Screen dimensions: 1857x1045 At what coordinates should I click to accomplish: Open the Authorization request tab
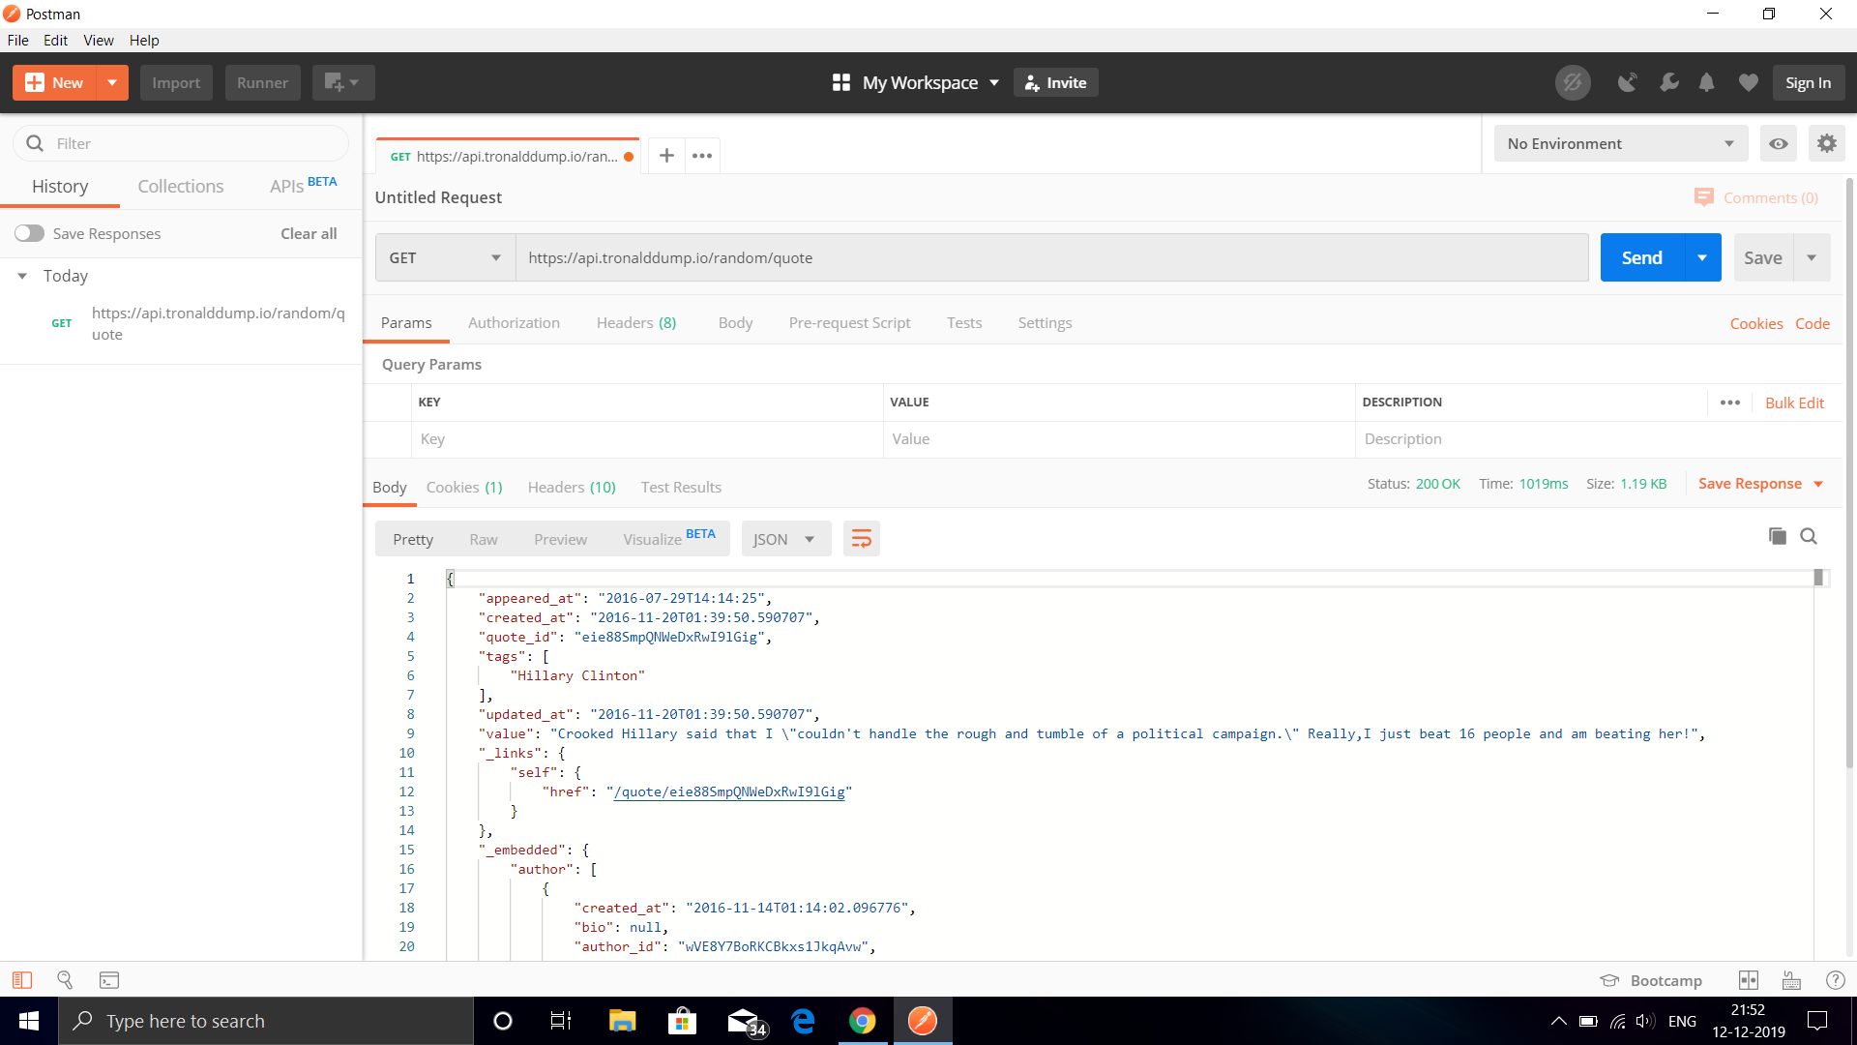point(514,322)
